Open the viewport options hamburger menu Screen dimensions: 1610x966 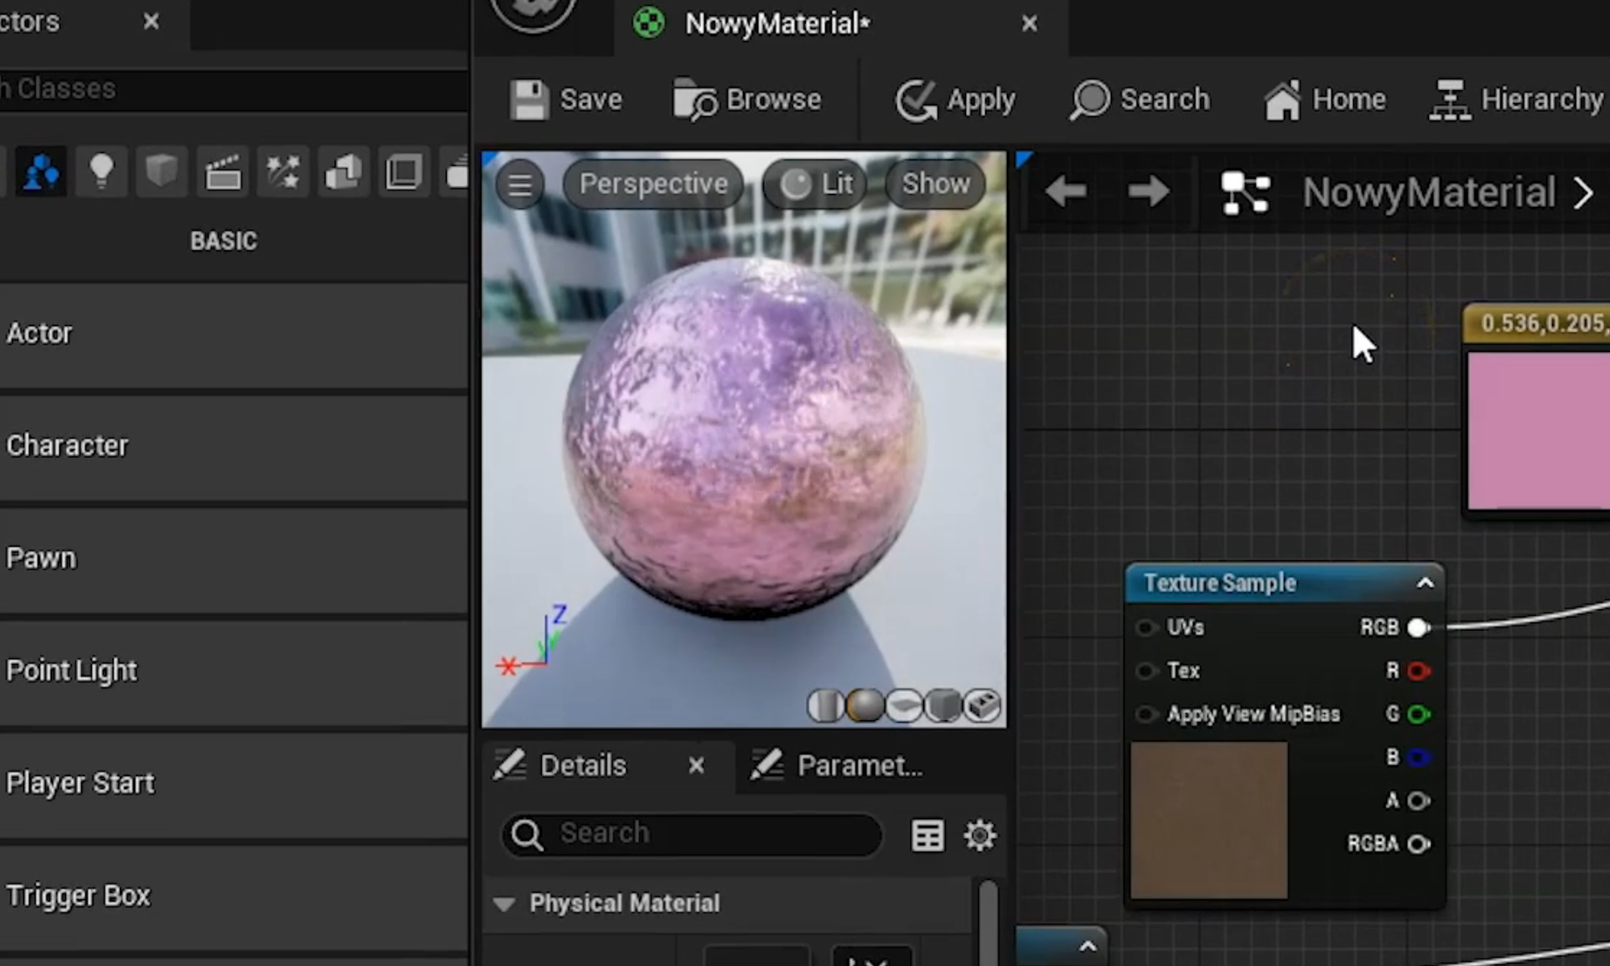coord(520,184)
